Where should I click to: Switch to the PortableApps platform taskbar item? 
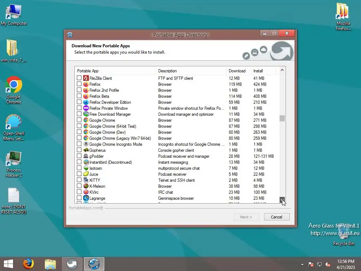tap(72, 264)
